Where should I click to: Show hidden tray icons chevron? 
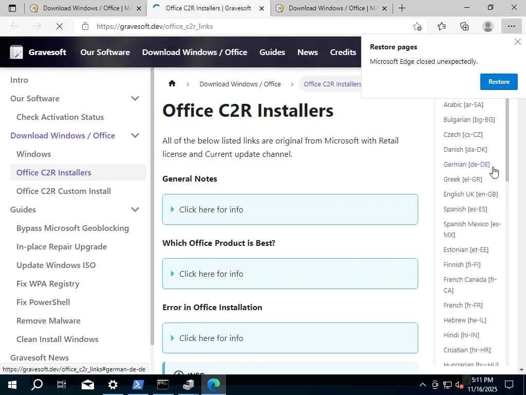(423, 385)
